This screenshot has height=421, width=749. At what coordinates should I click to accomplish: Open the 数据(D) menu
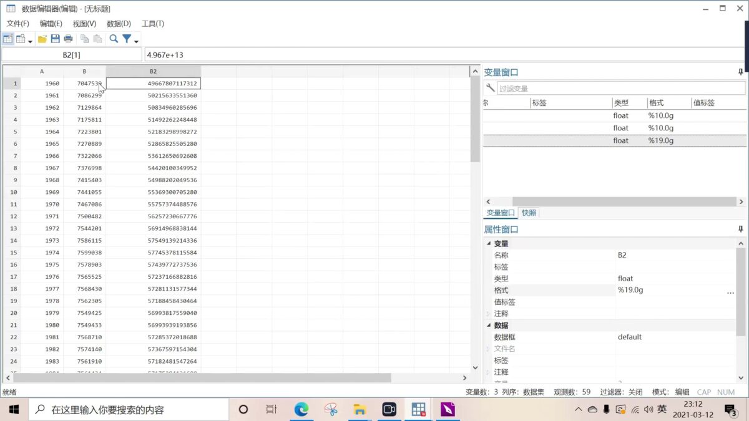pos(119,24)
